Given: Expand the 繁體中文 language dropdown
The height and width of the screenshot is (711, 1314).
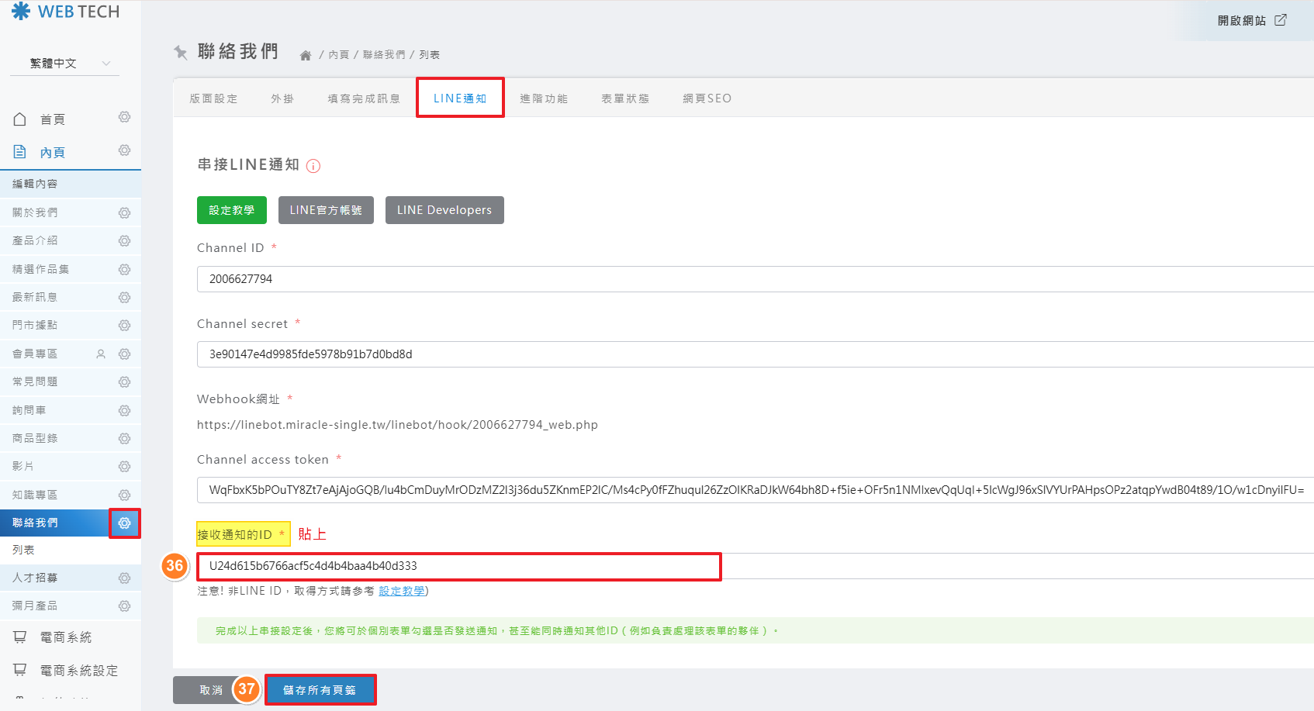Looking at the screenshot, I should click(65, 64).
